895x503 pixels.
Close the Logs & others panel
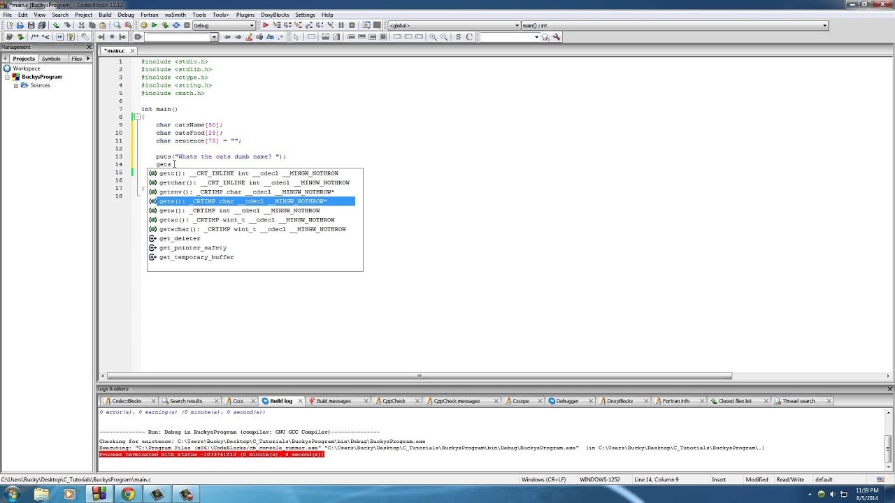(890, 388)
